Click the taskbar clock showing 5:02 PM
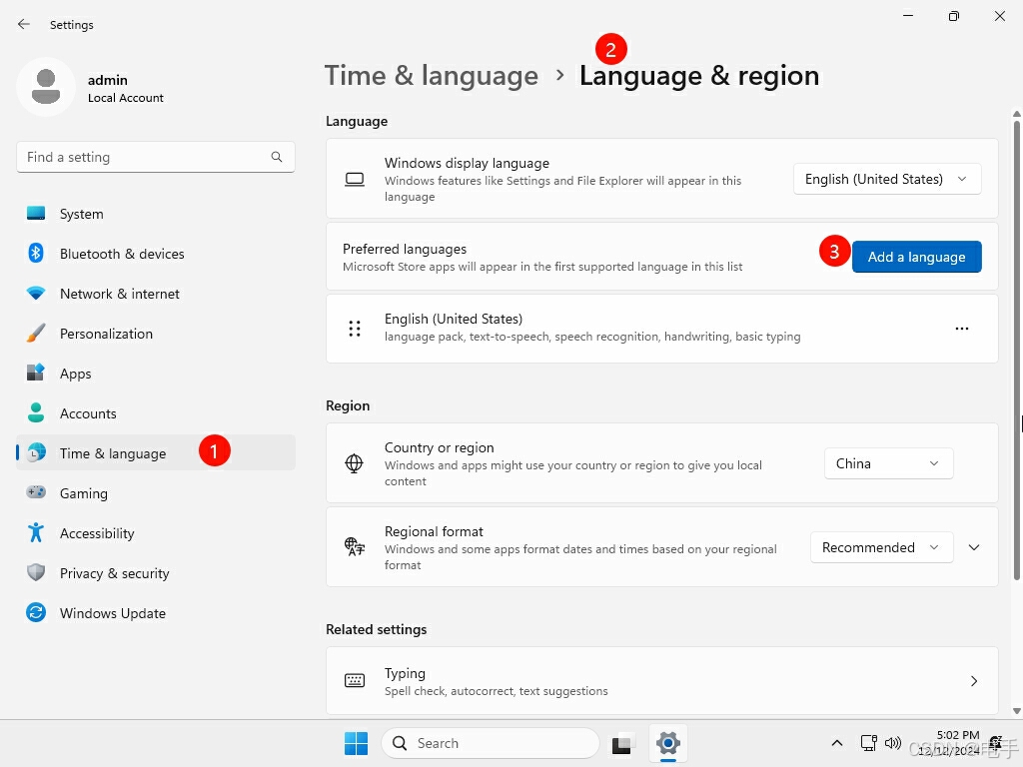 tap(949, 743)
